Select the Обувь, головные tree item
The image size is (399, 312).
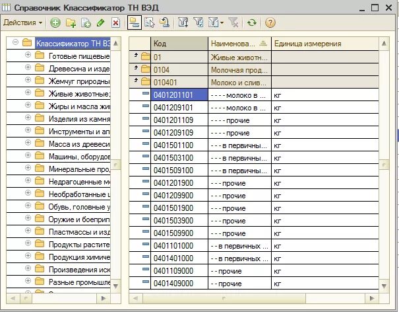click(x=79, y=207)
